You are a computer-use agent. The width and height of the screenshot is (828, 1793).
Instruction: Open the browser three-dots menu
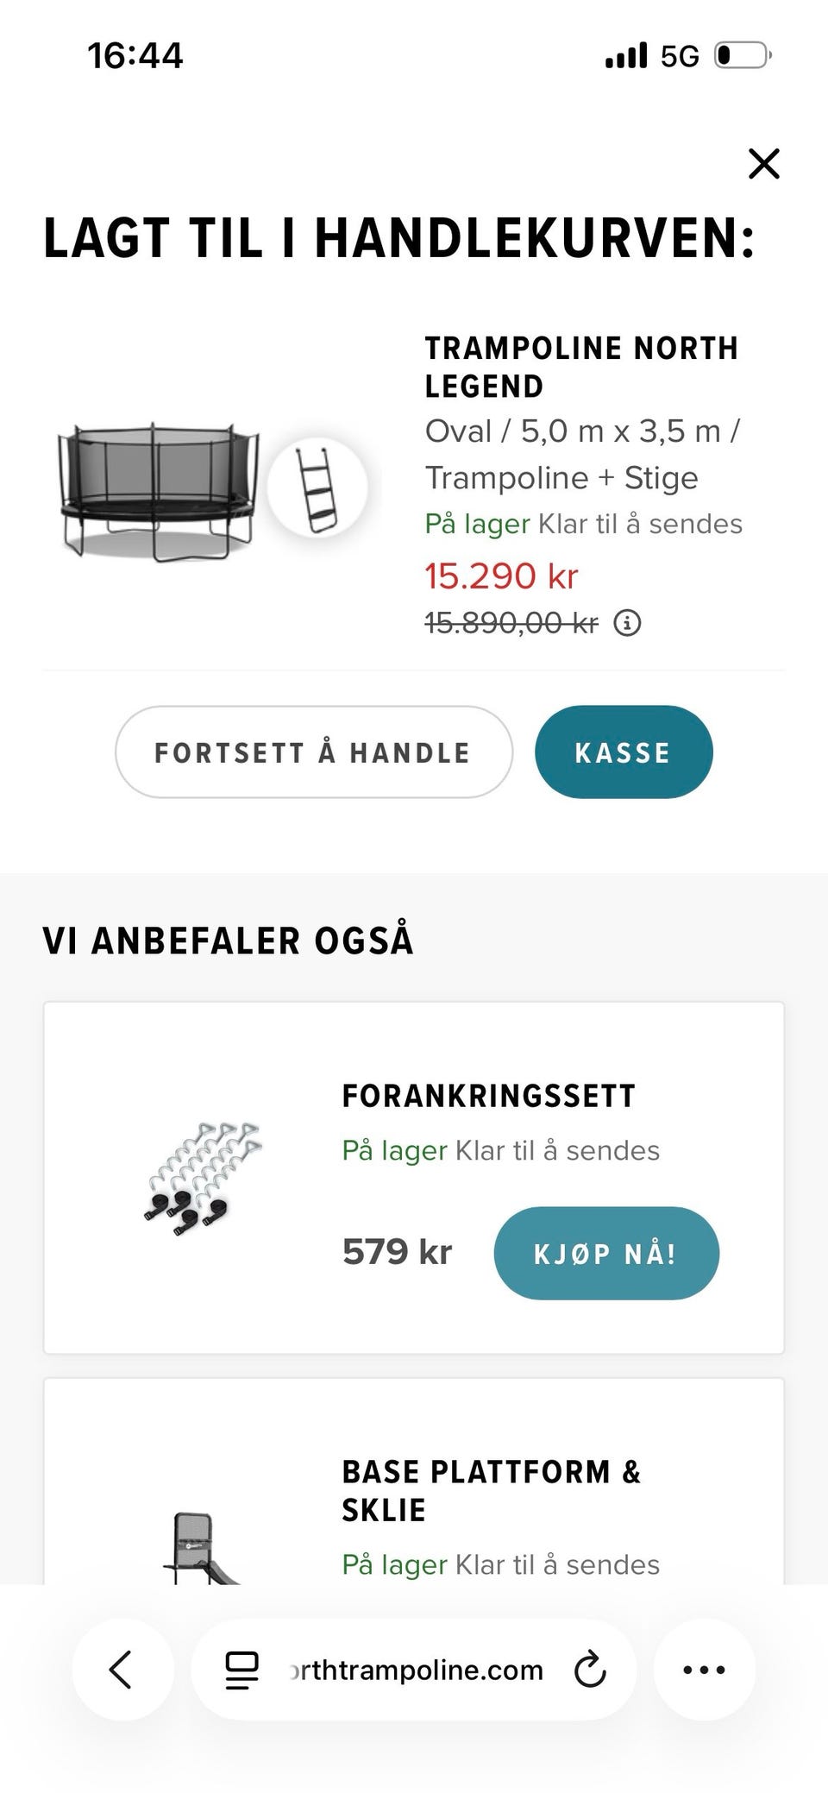point(704,1669)
